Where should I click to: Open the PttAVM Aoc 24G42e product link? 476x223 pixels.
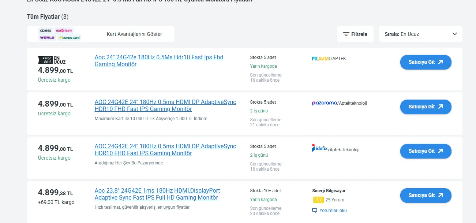point(159,61)
